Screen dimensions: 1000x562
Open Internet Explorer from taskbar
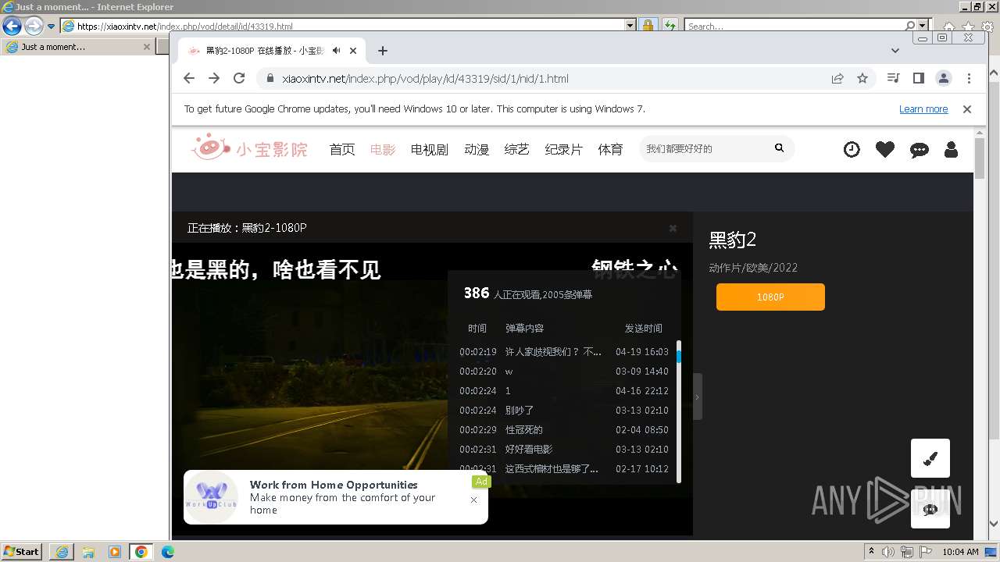coord(62,552)
